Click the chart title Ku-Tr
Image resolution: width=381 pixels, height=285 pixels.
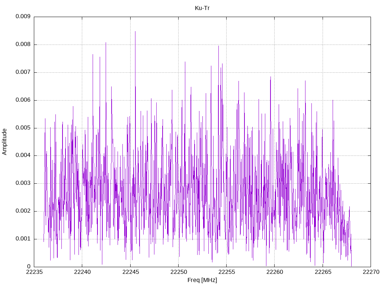coord(202,8)
